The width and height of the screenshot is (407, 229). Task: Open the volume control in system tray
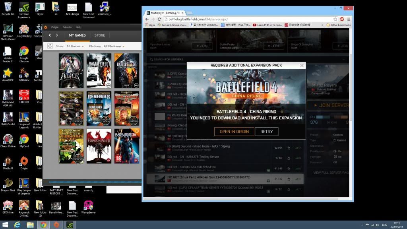(377, 225)
